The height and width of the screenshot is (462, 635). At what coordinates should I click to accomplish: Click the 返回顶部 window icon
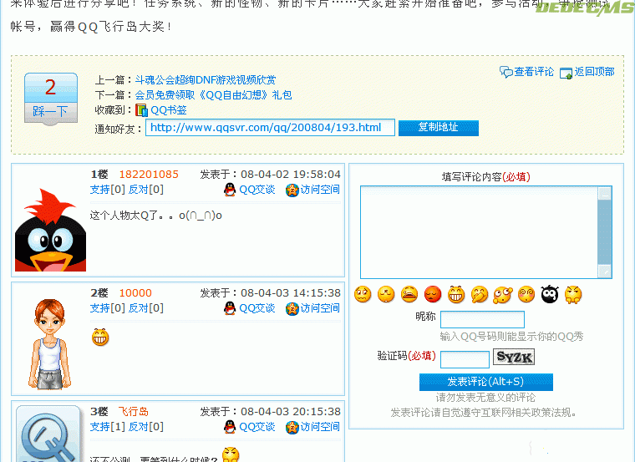tap(566, 73)
